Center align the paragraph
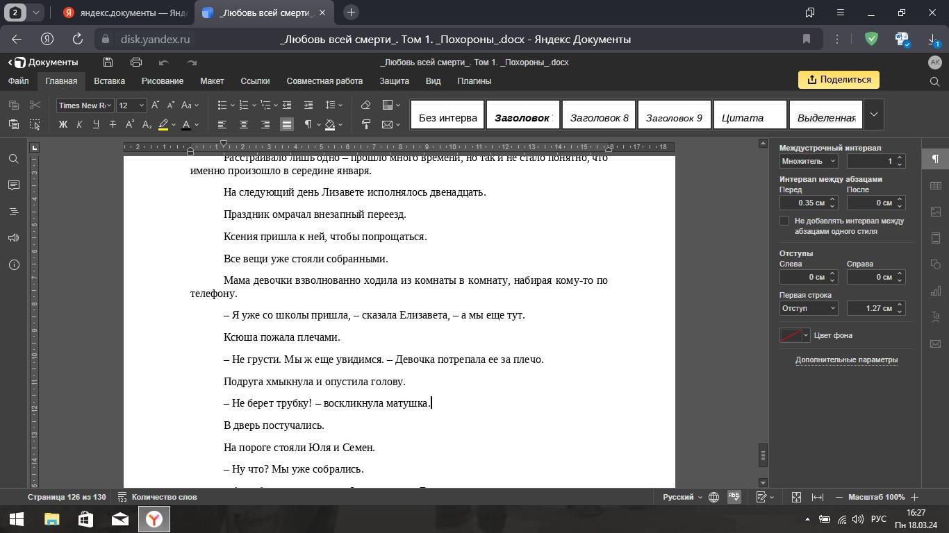This screenshot has height=533, width=949. point(243,125)
